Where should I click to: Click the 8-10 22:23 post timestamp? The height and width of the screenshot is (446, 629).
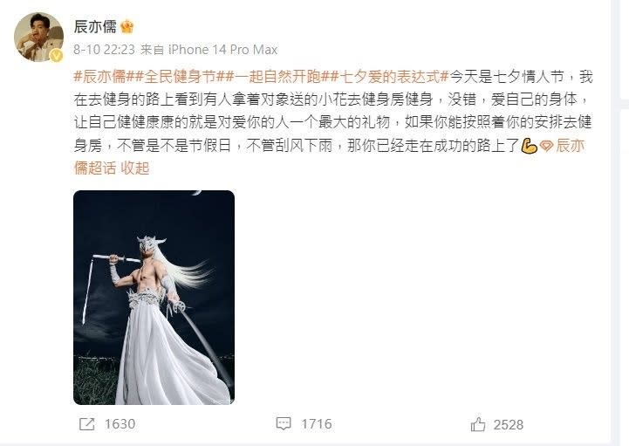pyautogui.click(x=105, y=50)
